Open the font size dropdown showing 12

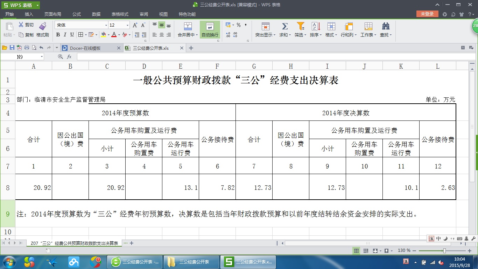pos(127,25)
